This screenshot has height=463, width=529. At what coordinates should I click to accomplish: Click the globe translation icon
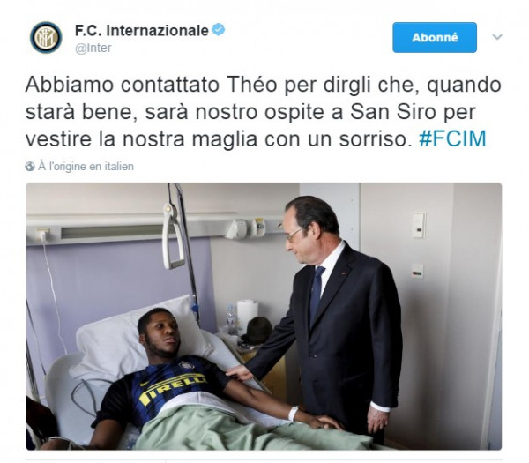point(30,167)
